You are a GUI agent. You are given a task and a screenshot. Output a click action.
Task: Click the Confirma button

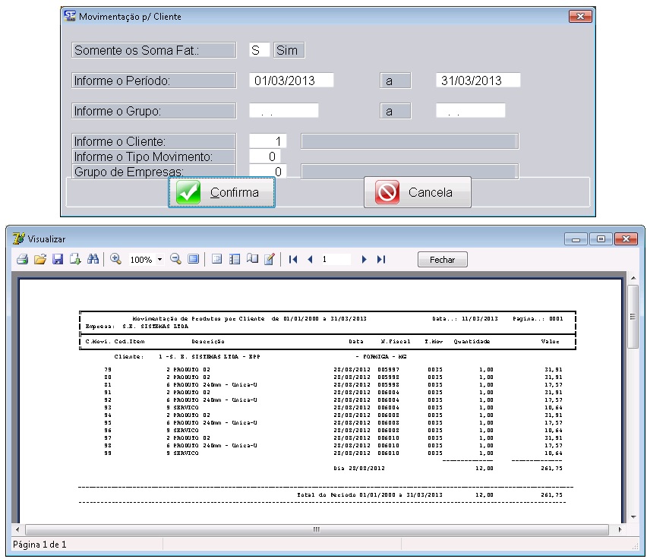[x=221, y=193]
